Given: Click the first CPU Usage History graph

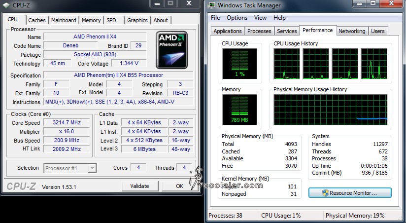Looking at the screenshot, I should (287, 64).
